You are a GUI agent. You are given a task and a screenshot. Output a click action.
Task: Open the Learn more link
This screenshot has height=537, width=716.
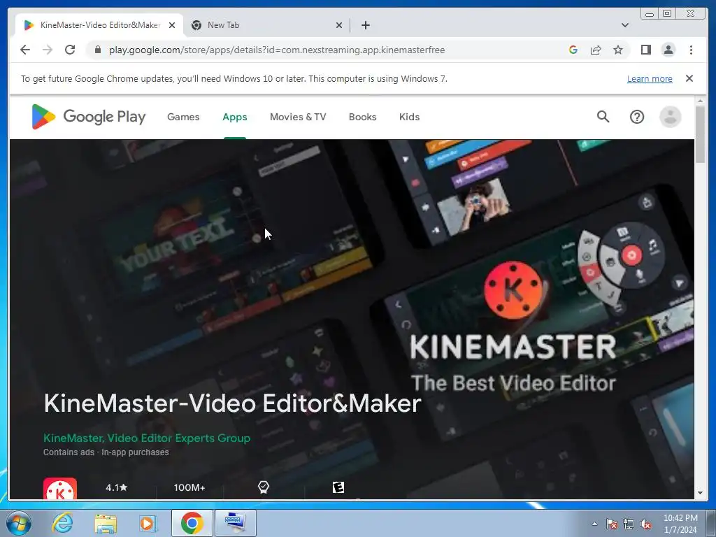coord(650,78)
